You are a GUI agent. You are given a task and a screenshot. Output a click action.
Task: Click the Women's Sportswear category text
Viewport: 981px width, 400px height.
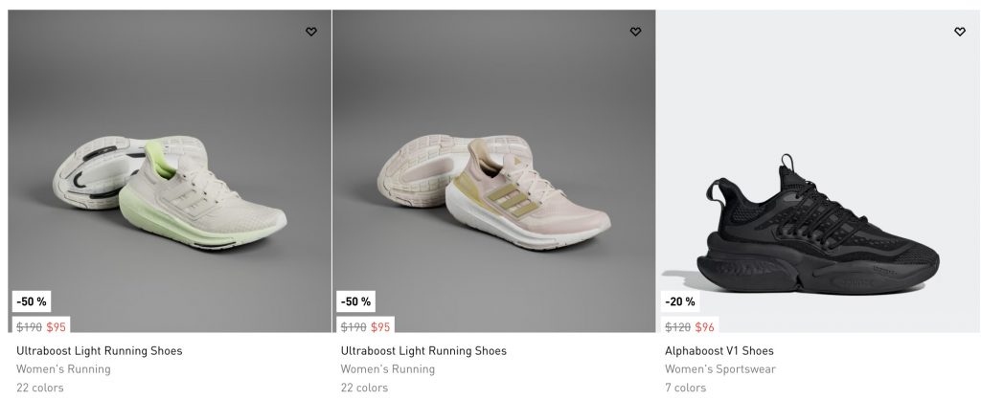tap(720, 369)
